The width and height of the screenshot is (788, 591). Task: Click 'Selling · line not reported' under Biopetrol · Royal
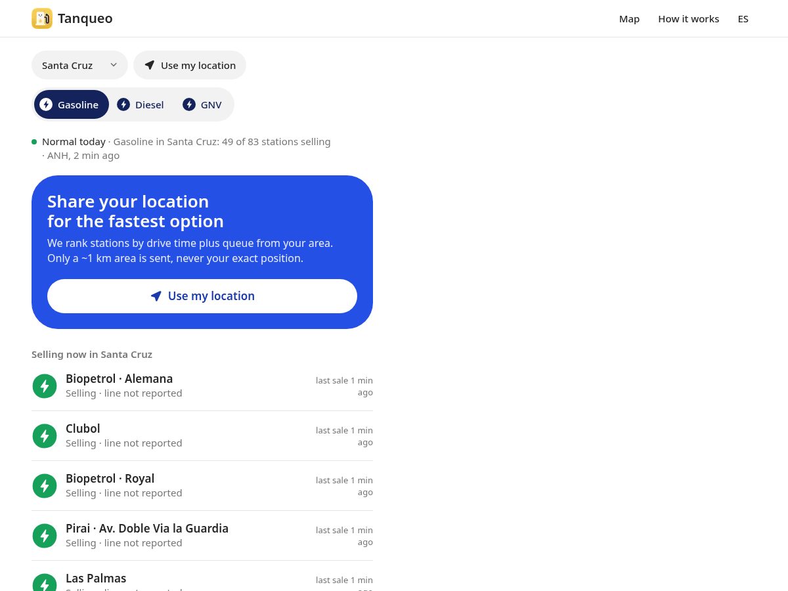(124, 493)
